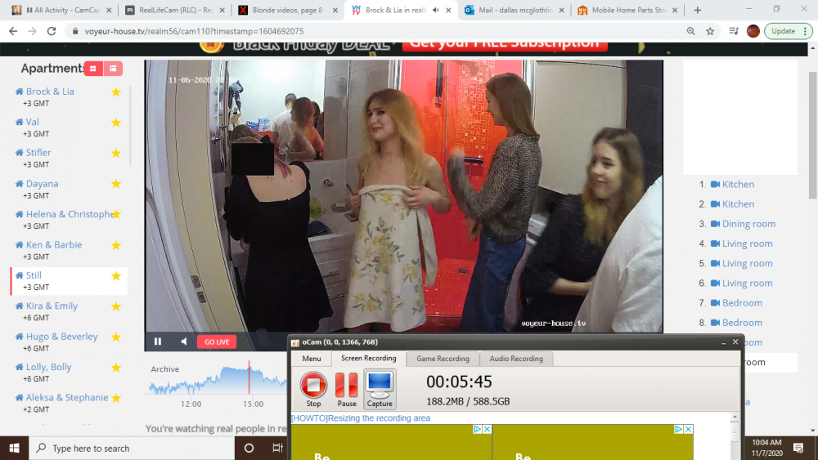The width and height of the screenshot is (818, 460).
Task: Switch apartments to grid view
Action: click(93, 69)
